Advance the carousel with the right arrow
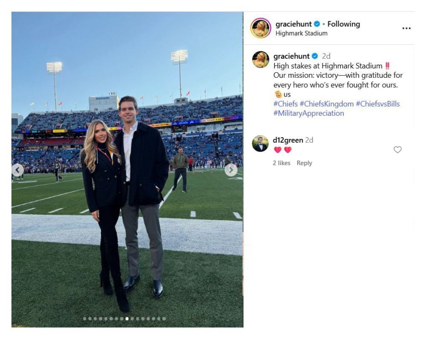 point(230,169)
